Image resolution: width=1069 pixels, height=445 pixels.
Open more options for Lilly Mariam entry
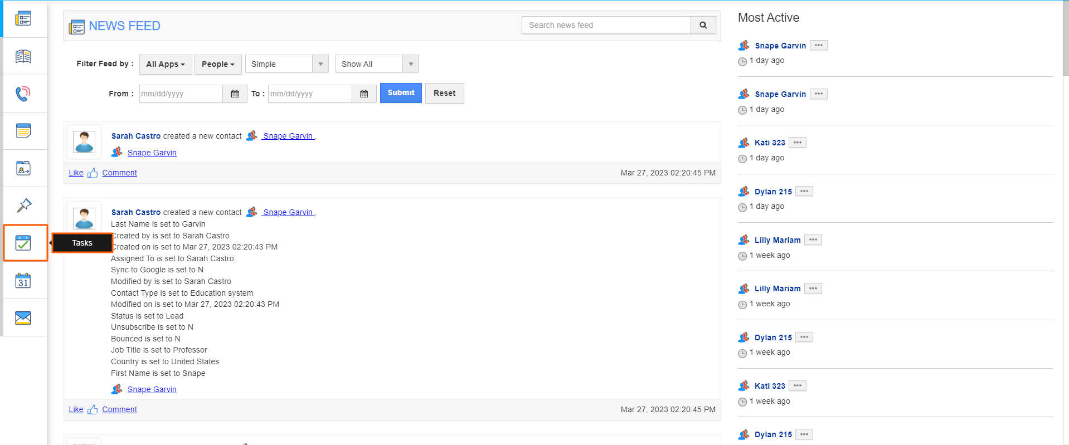[x=813, y=240]
